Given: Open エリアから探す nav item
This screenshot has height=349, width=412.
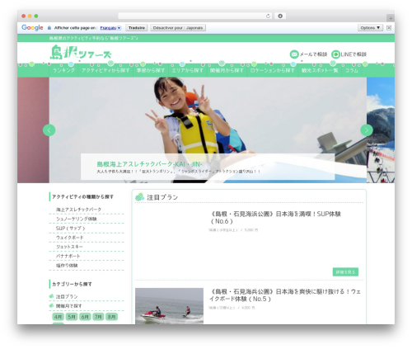Looking at the screenshot, I should tap(187, 70).
